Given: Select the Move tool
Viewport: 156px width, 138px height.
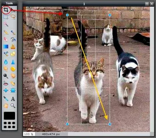Looking at the screenshot, I should [x=13, y=10].
